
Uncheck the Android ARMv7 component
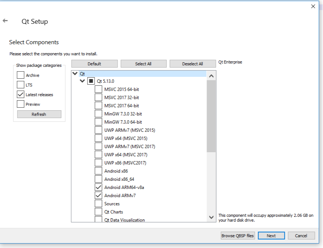[x=98, y=196]
